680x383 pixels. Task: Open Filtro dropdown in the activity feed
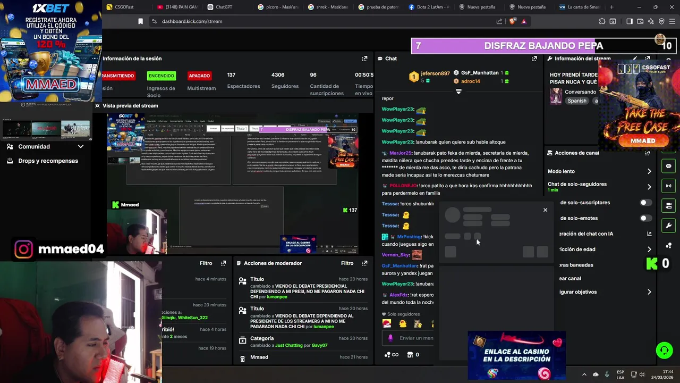[x=206, y=263]
